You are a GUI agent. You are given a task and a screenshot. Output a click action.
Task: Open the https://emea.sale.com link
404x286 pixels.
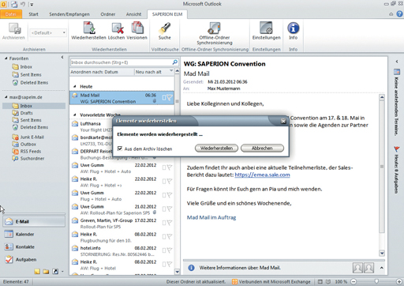[x=262, y=175]
